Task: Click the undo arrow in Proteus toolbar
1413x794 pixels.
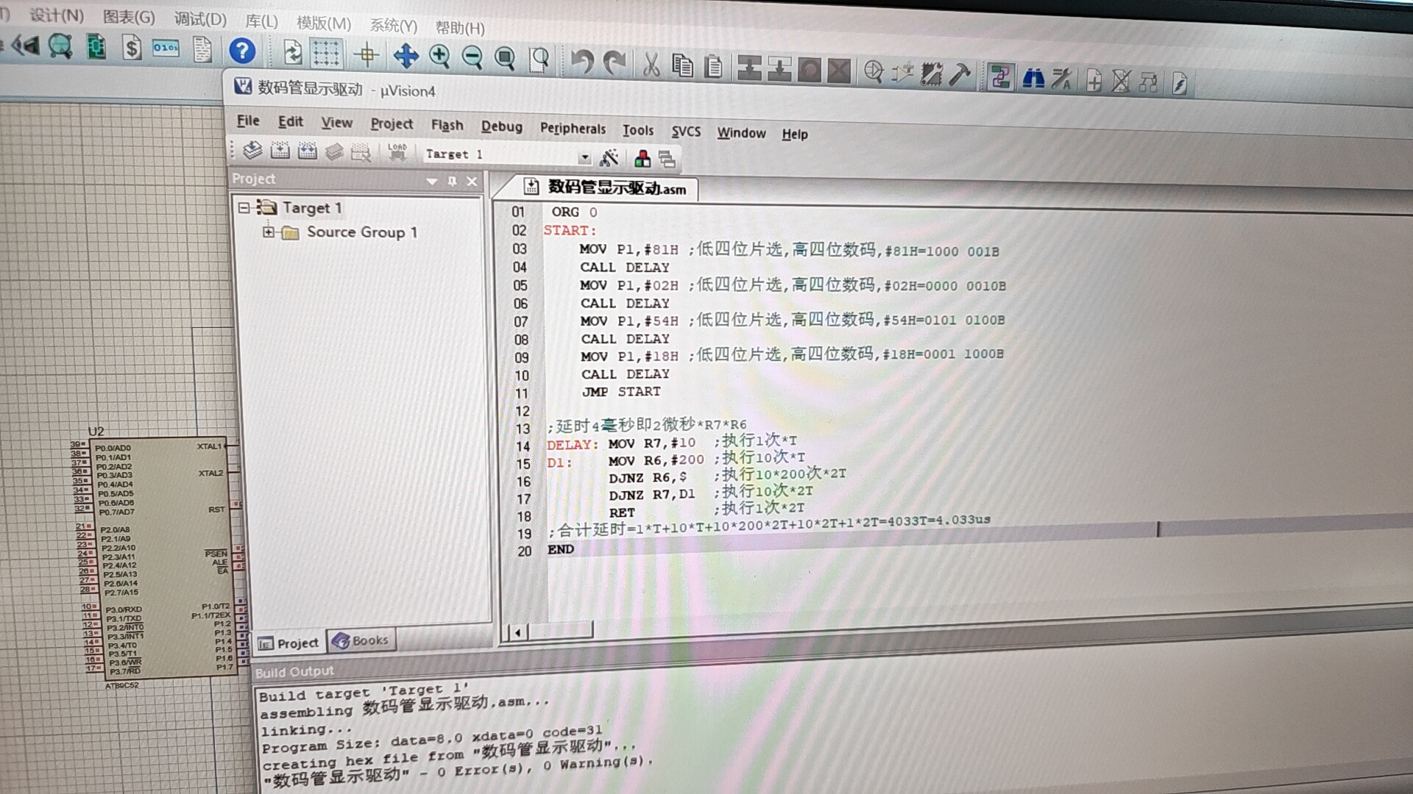Action: 582,62
